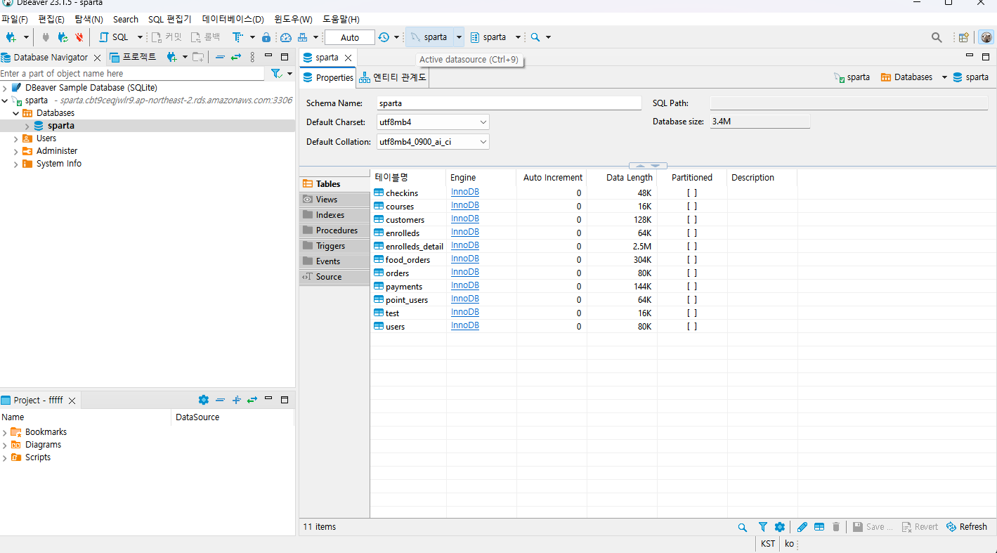Click InnoDB link in orders row
997x553 pixels.
[x=465, y=273]
